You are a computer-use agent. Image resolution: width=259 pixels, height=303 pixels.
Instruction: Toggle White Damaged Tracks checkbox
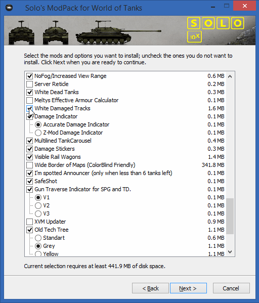(x=29, y=108)
